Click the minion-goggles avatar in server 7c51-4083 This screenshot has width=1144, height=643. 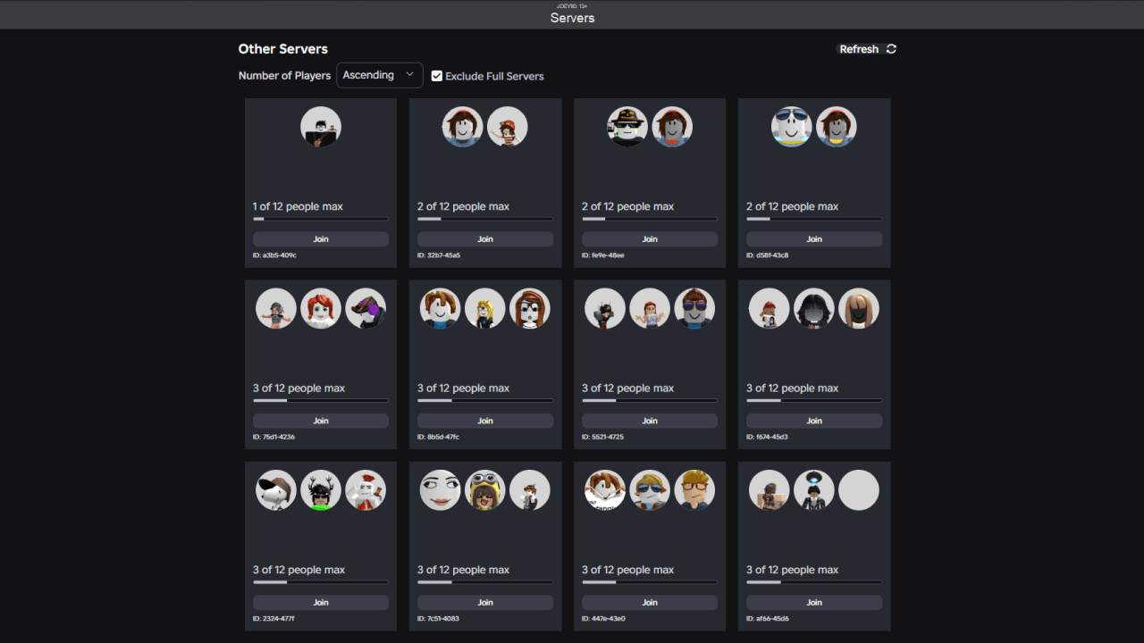click(x=485, y=490)
